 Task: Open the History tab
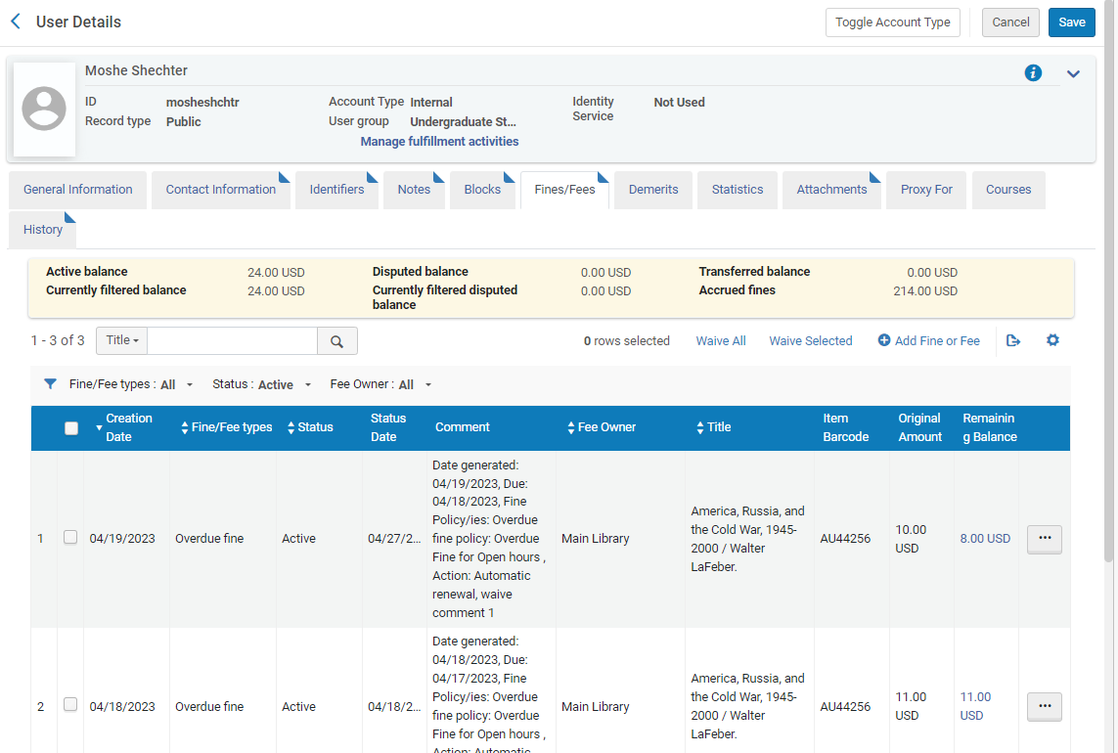tap(43, 230)
